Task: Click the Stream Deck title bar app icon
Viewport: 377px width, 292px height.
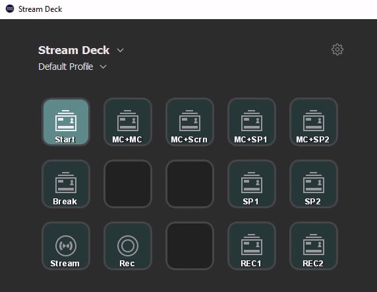Action: [10, 9]
